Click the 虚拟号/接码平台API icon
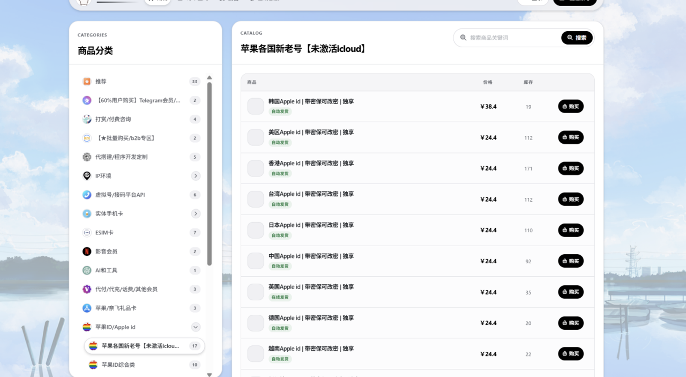The width and height of the screenshot is (686, 377). 87,195
